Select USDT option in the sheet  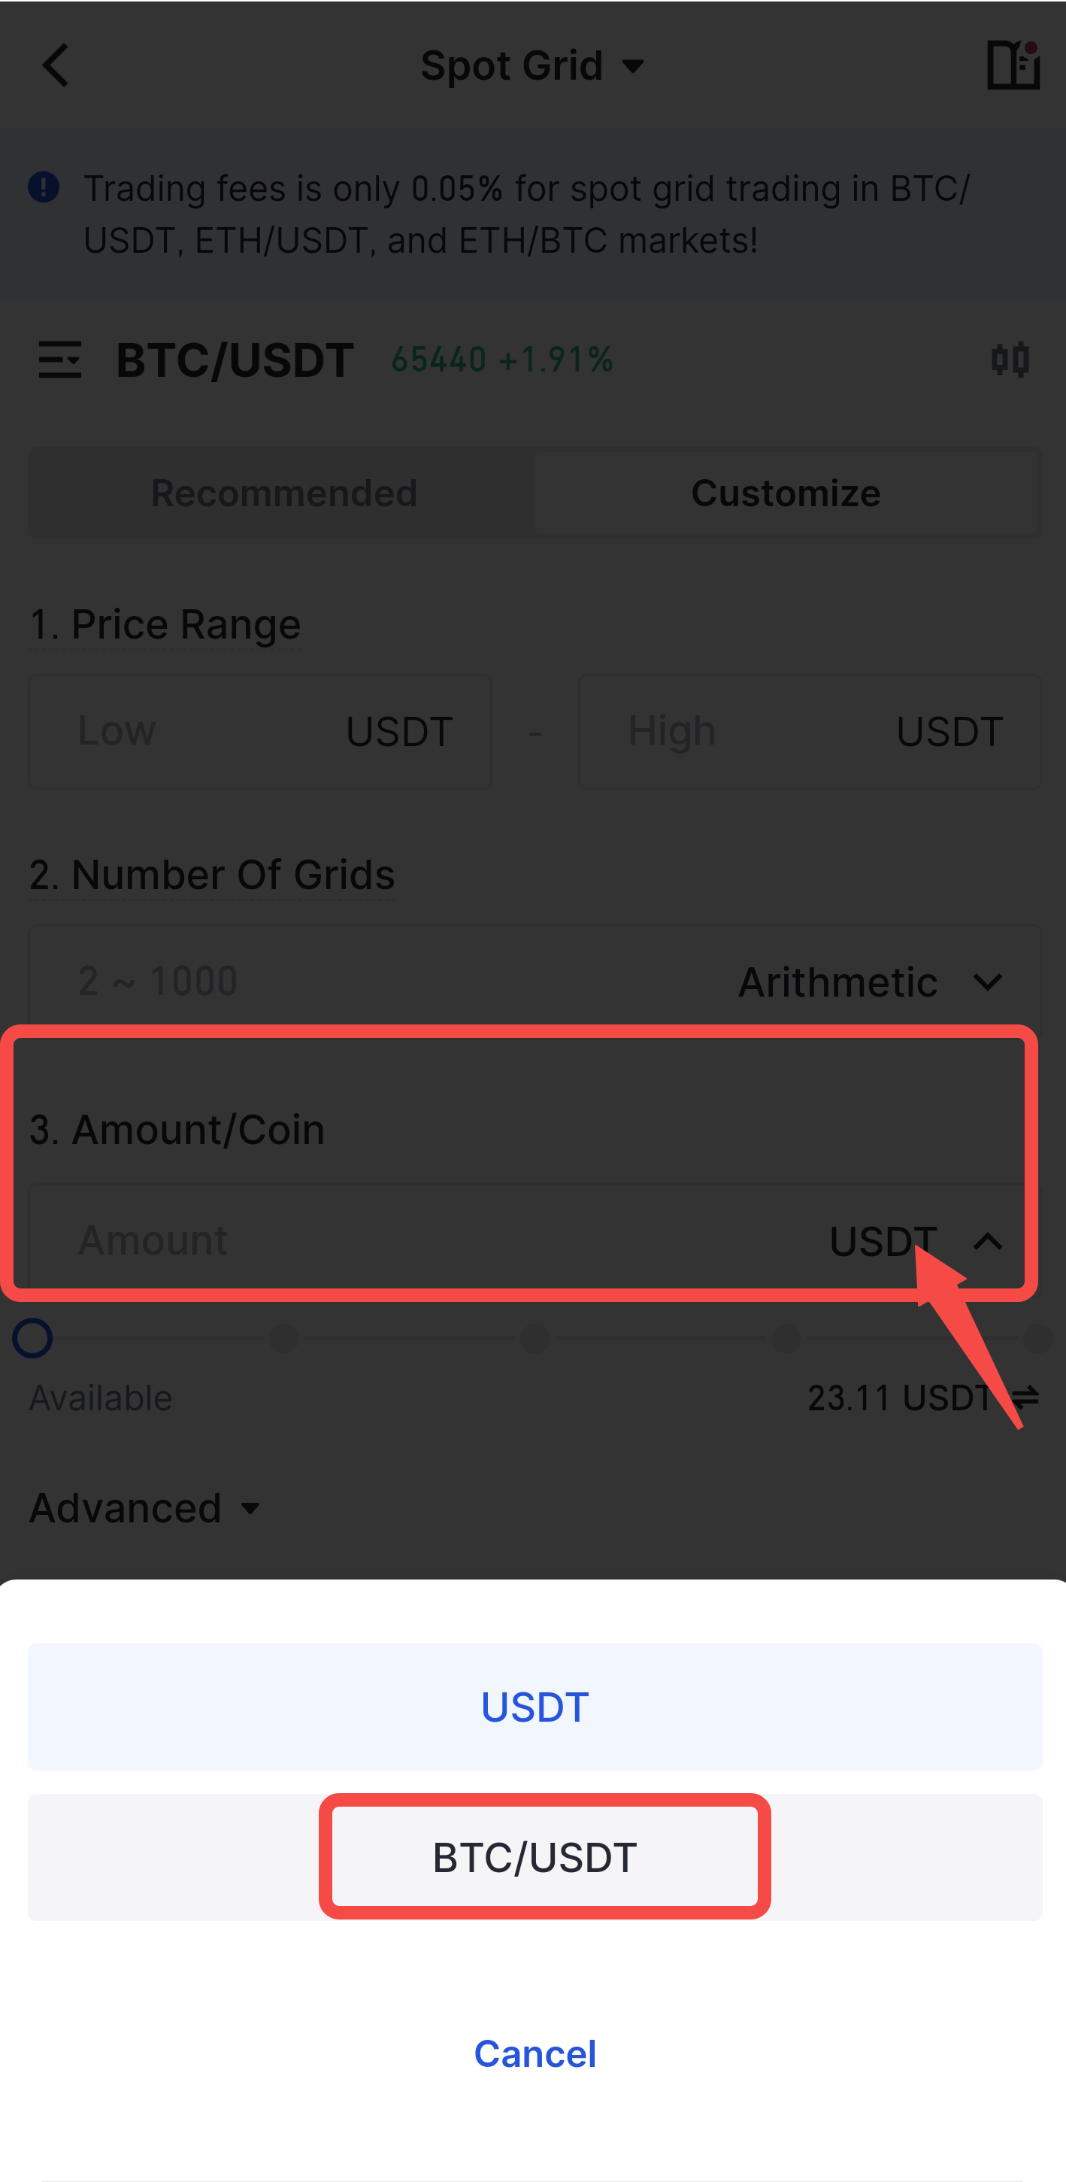tap(535, 1707)
